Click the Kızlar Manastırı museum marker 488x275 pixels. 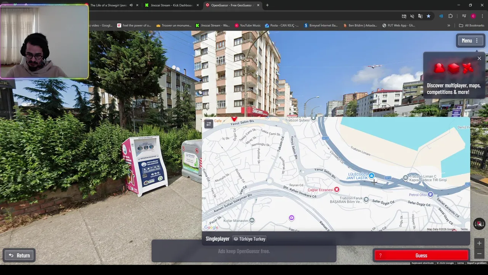tap(252, 220)
